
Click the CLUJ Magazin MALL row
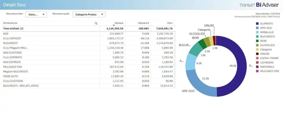[15, 48]
